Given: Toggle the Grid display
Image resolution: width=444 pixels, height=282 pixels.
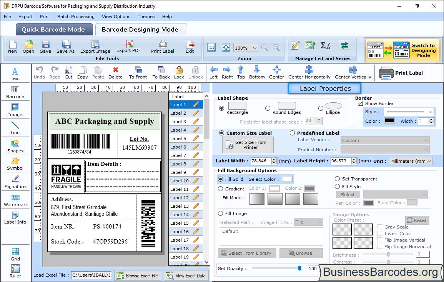Looking at the screenshot, I should click(15, 254).
